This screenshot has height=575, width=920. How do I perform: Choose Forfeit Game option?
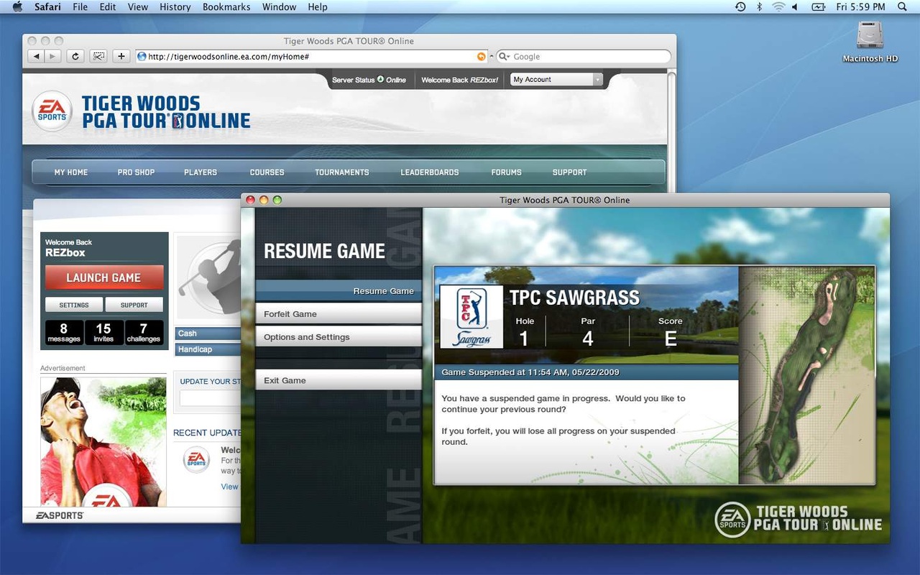coord(339,314)
